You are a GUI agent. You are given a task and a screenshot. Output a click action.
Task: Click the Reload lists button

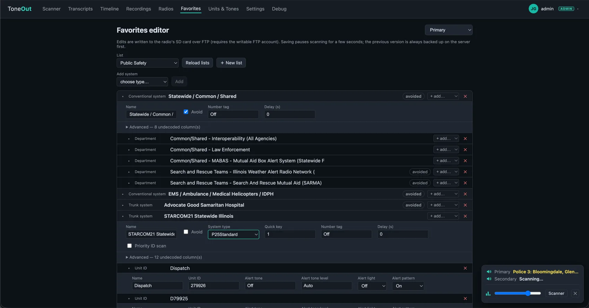coord(197,63)
